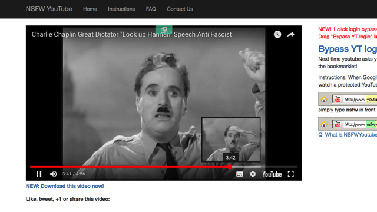Click 'Like, tweet, +1 or share this video:' text
The width and height of the screenshot is (377, 212).
click(x=68, y=199)
